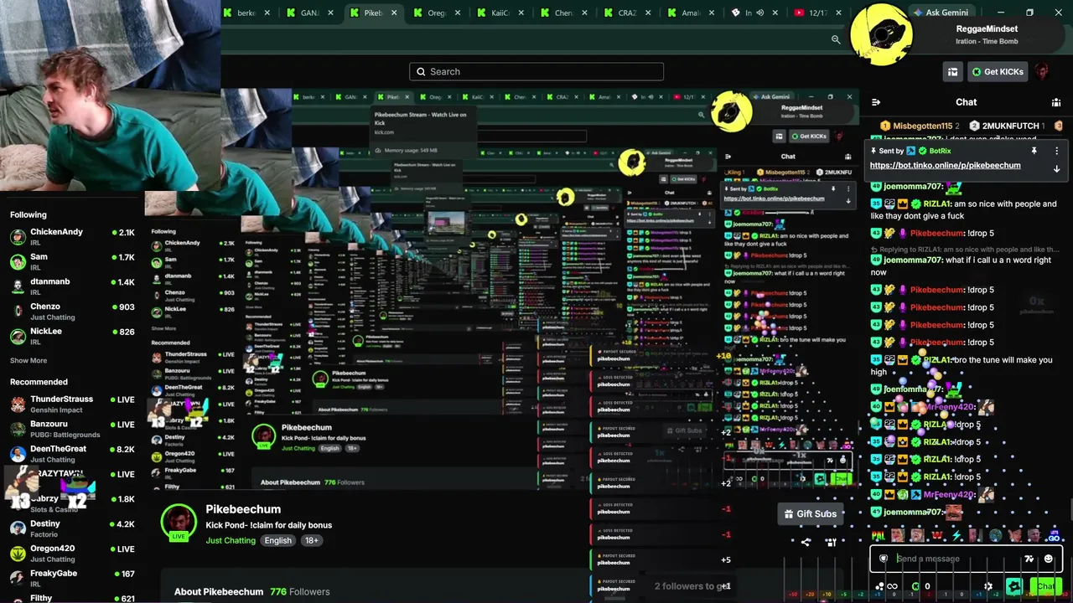Viewport: 1073px width, 603px height.
Task: Open the emoji picker smiley icon
Action: (1048, 559)
